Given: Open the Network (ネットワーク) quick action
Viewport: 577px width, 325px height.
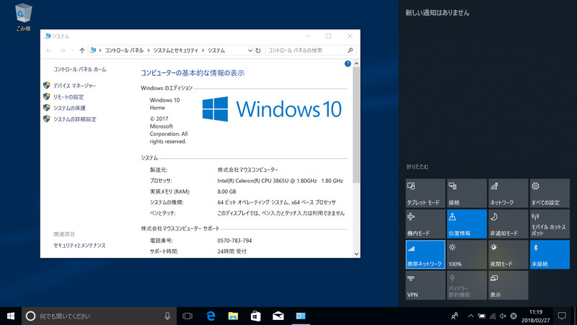Looking at the screenshot, I should click(x=508, y=193).
